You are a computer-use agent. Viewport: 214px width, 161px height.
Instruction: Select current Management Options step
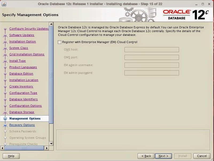(x=25, y=118)
